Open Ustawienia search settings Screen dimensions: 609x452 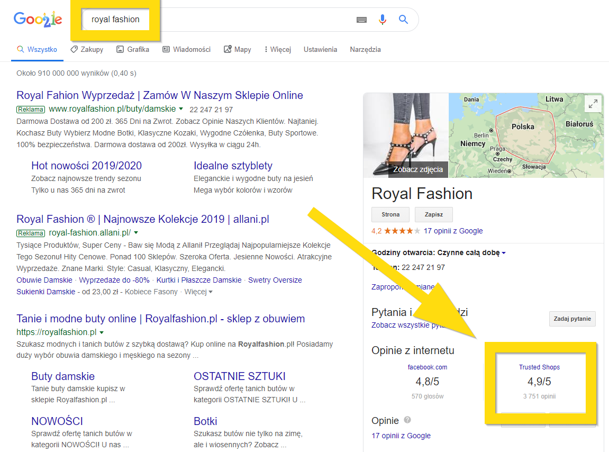(x=321, y=49)
